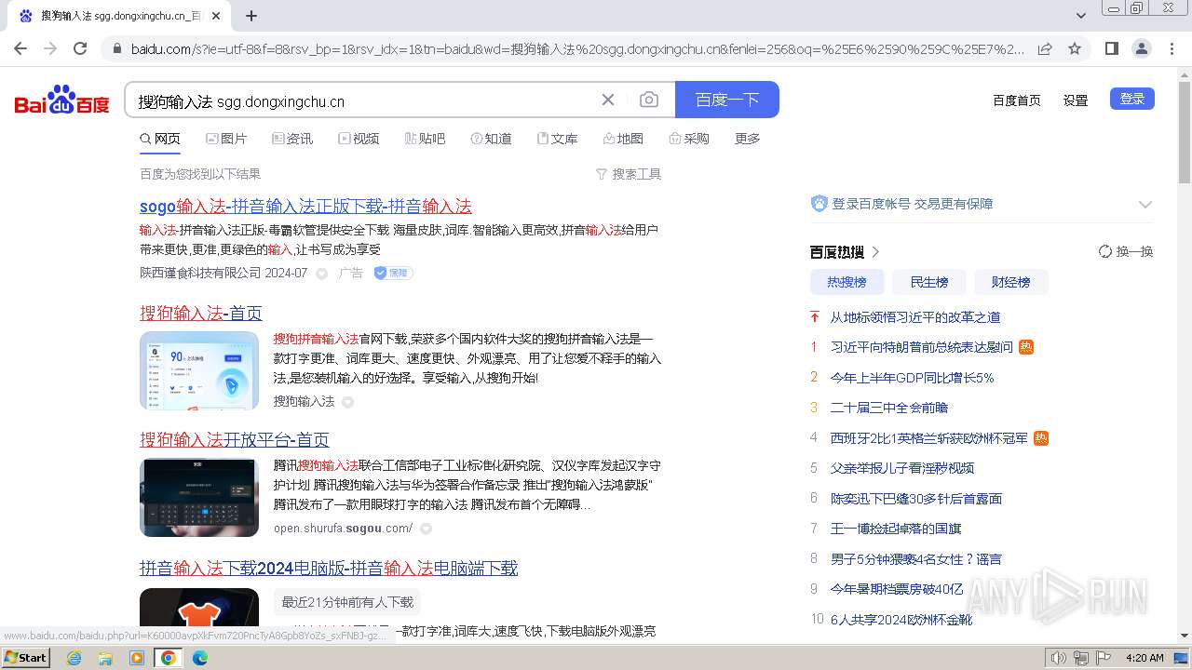The image size is (1192, 670).
Task: Open Chrome profile icon
Action: coord(1141,48)
